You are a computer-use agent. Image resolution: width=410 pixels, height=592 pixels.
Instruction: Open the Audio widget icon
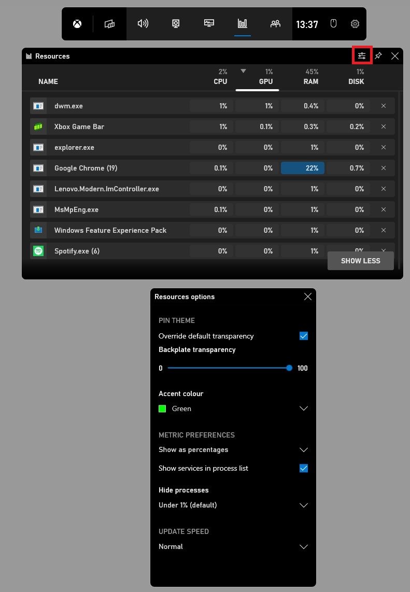point(143,24)
